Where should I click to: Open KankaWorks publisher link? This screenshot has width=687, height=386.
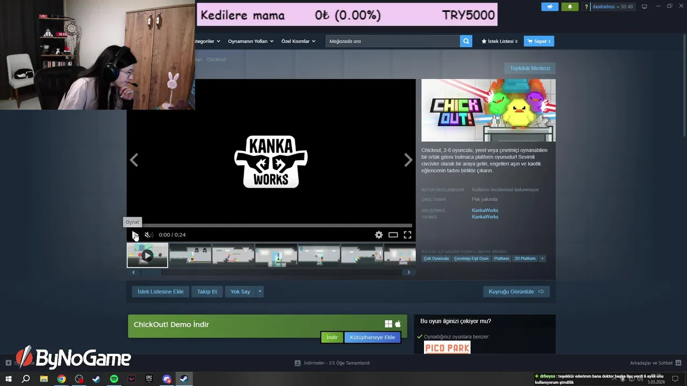(x=485, y=217)
